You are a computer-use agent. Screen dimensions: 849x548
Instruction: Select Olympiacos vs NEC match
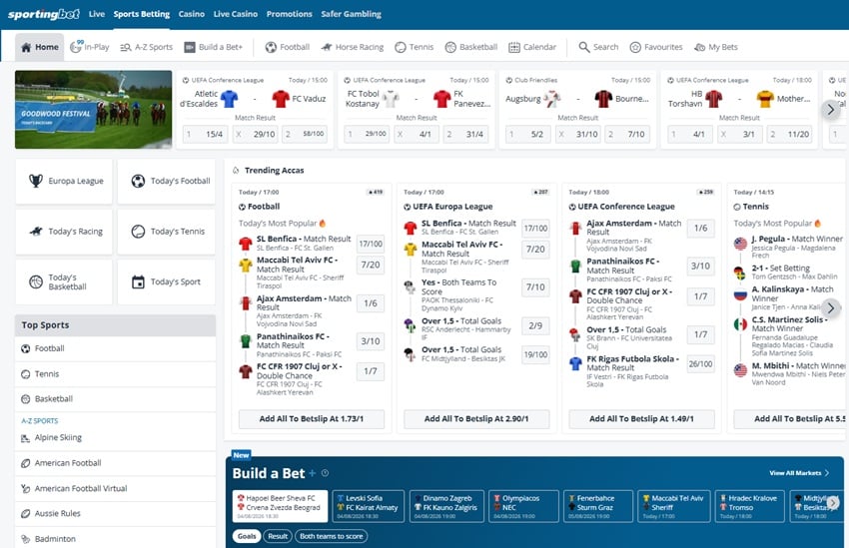(523, 506)
